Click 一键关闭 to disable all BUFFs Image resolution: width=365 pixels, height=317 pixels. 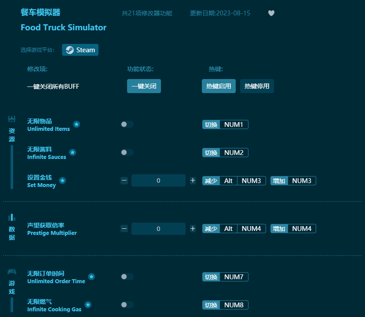144,86
